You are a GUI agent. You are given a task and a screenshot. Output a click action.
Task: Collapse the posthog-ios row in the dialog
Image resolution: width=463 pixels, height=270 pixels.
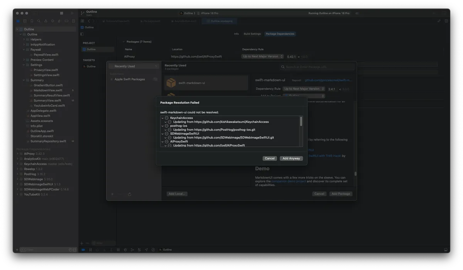(162, 126)
